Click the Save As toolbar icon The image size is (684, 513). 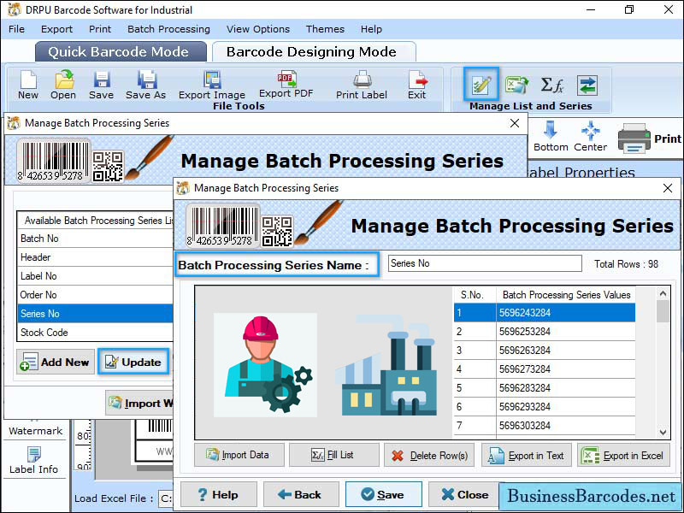click(146, 85)
